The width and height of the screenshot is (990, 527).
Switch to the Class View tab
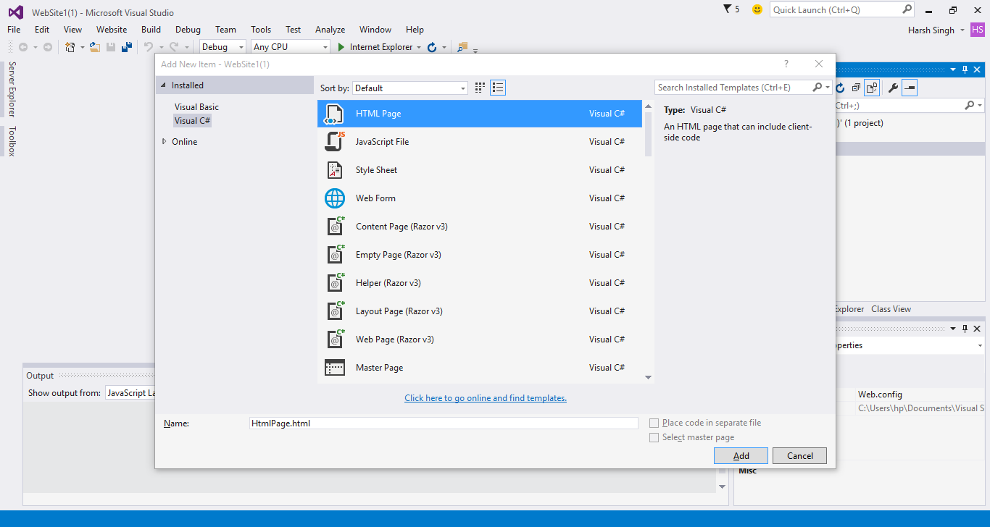[891, 309]
